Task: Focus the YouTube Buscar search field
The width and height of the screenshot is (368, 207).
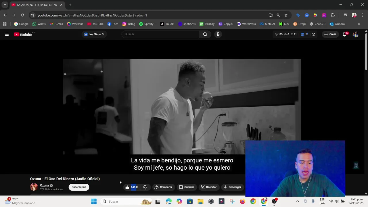Action: pos(160,34)
